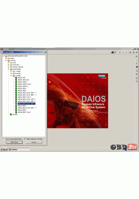Select MEGA 300-V (S/N. 1001~) book
The width and height of the screenshot is (139, 199).
coord(27,99)
